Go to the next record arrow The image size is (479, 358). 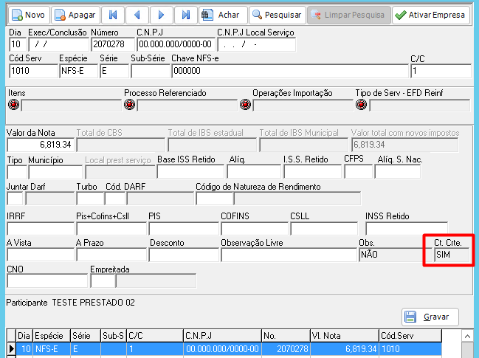click(162, 15)
